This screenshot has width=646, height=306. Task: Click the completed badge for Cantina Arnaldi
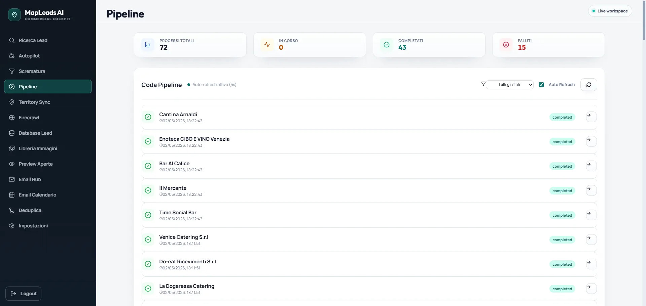562,117
